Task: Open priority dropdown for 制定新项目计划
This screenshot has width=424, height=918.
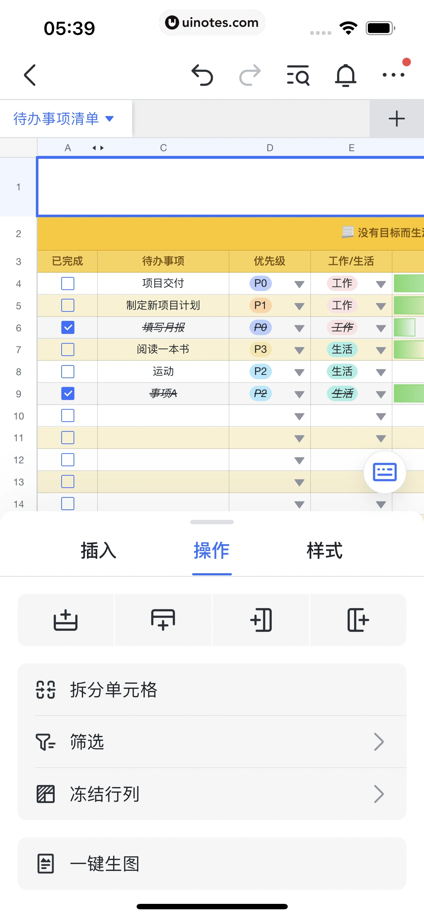Action: tap(299, 306)
